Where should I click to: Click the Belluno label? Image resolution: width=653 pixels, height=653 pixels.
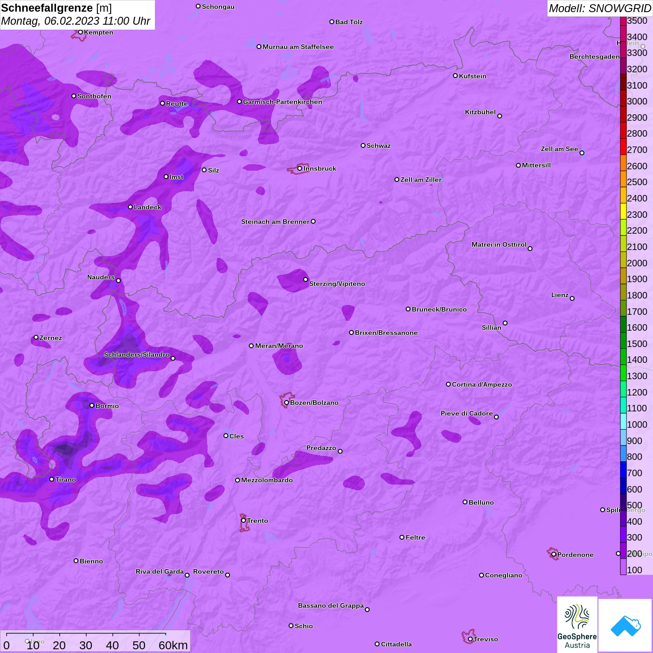[481, 502]
